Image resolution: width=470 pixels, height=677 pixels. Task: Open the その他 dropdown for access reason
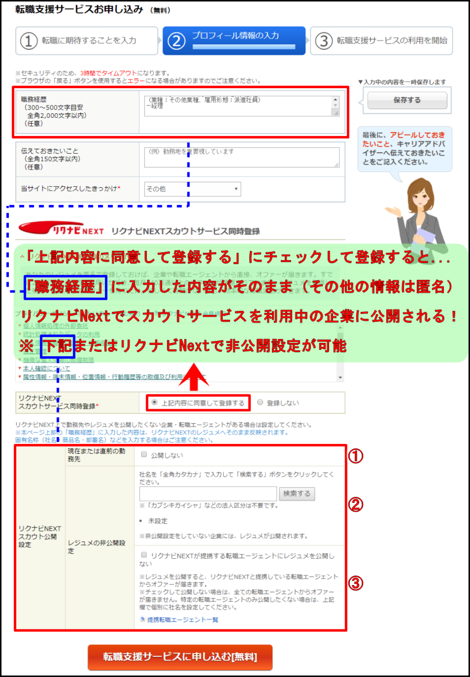192,189
